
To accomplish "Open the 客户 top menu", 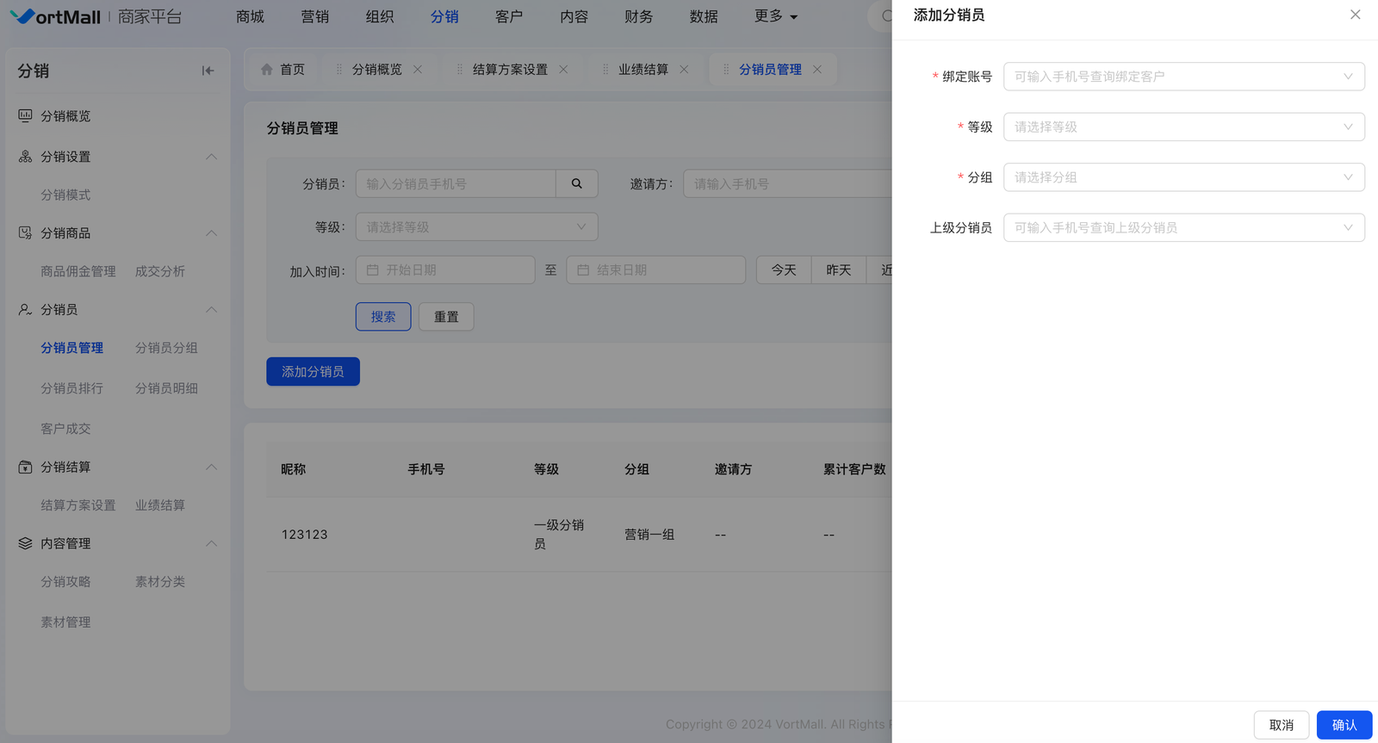I will pyautogui.click(x=508, y=16).
